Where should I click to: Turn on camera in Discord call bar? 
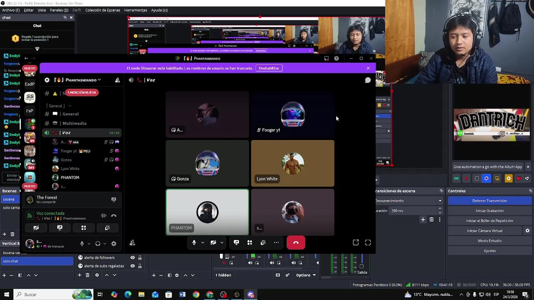point(213,242)
